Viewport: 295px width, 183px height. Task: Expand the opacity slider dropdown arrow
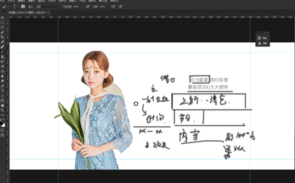pos(82,6)
